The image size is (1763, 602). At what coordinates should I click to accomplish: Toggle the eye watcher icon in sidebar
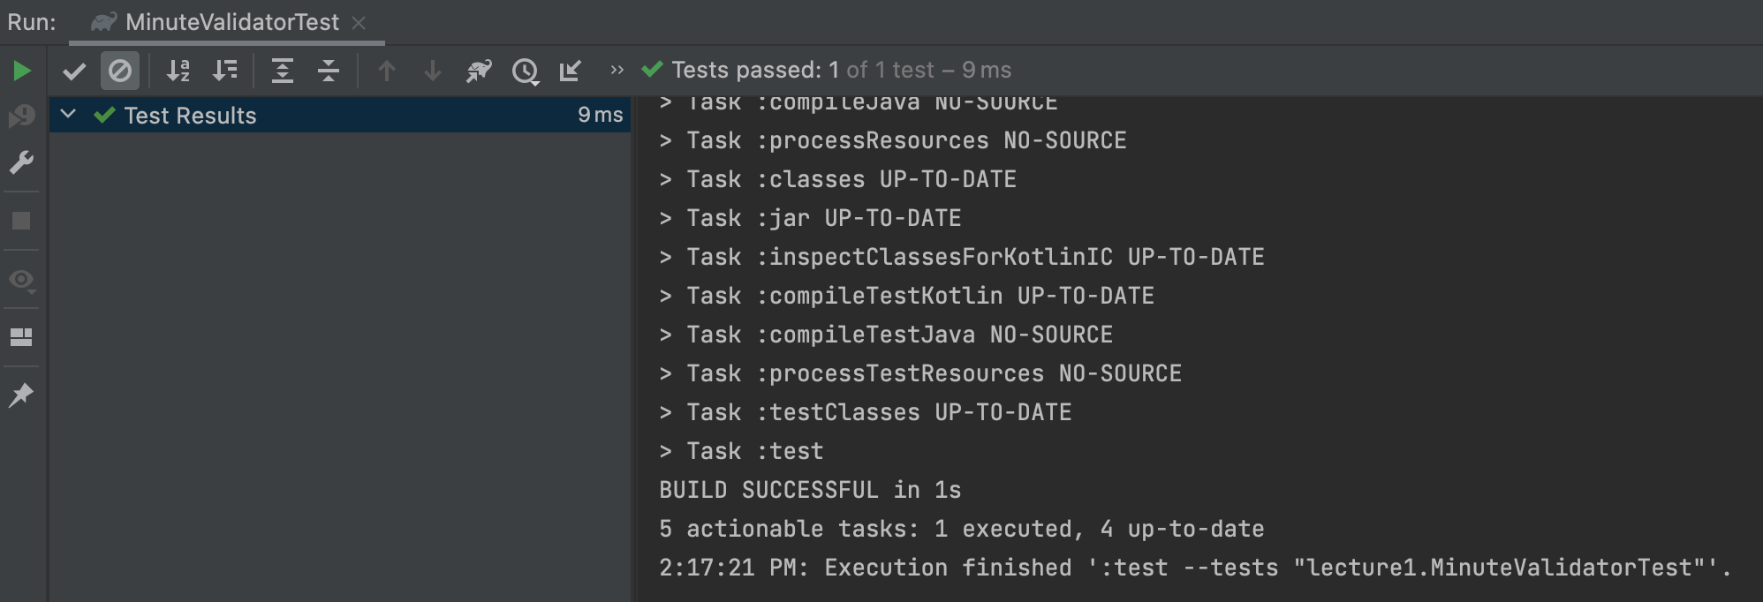coord(21,281)
